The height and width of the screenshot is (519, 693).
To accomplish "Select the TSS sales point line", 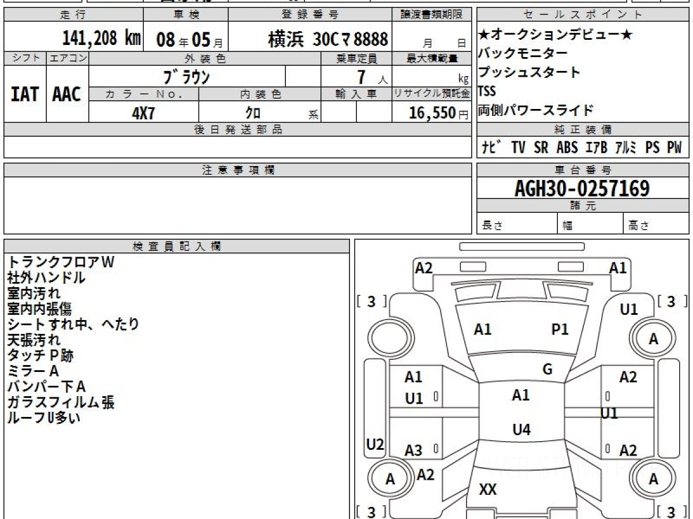I will pos(487,91).
